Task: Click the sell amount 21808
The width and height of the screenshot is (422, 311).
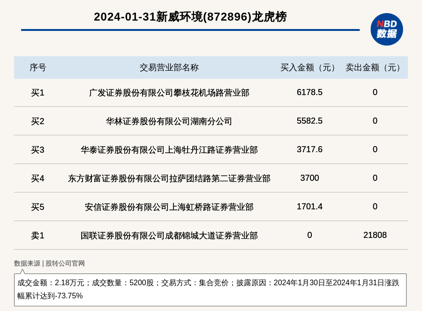Action: tap(375, 235)
